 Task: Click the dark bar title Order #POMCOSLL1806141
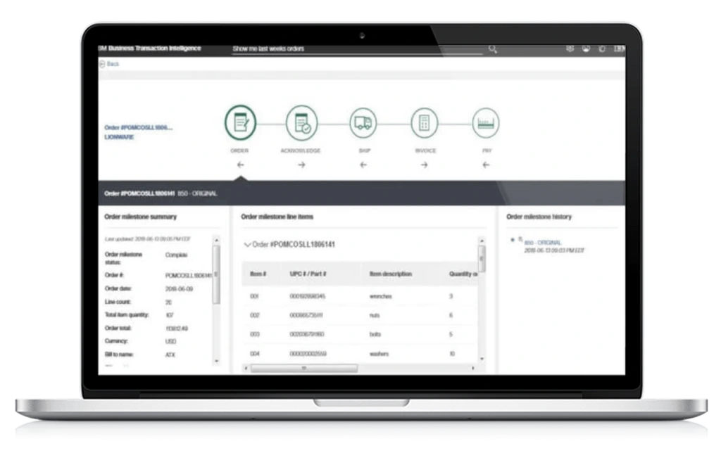(139, 193)
